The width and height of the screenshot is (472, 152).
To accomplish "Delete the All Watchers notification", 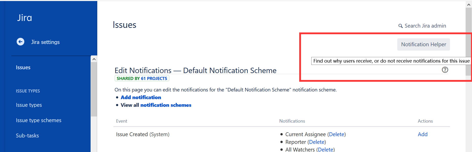I will coord(326,149).
